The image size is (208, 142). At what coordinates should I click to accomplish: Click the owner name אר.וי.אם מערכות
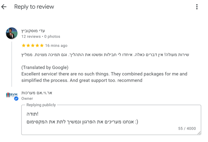37,93
